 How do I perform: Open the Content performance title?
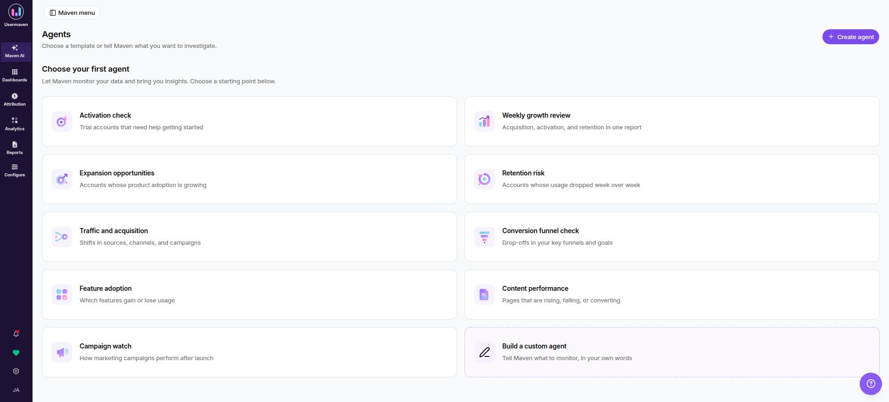[535, 288]
